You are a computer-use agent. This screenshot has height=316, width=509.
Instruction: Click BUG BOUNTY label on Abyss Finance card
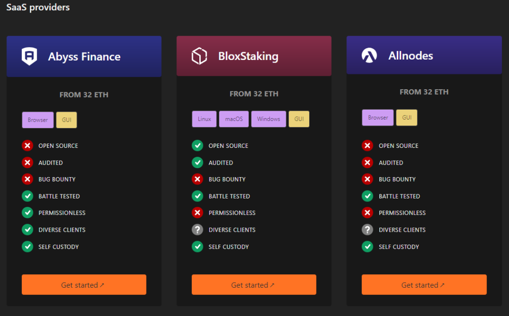tap(57, 179)
